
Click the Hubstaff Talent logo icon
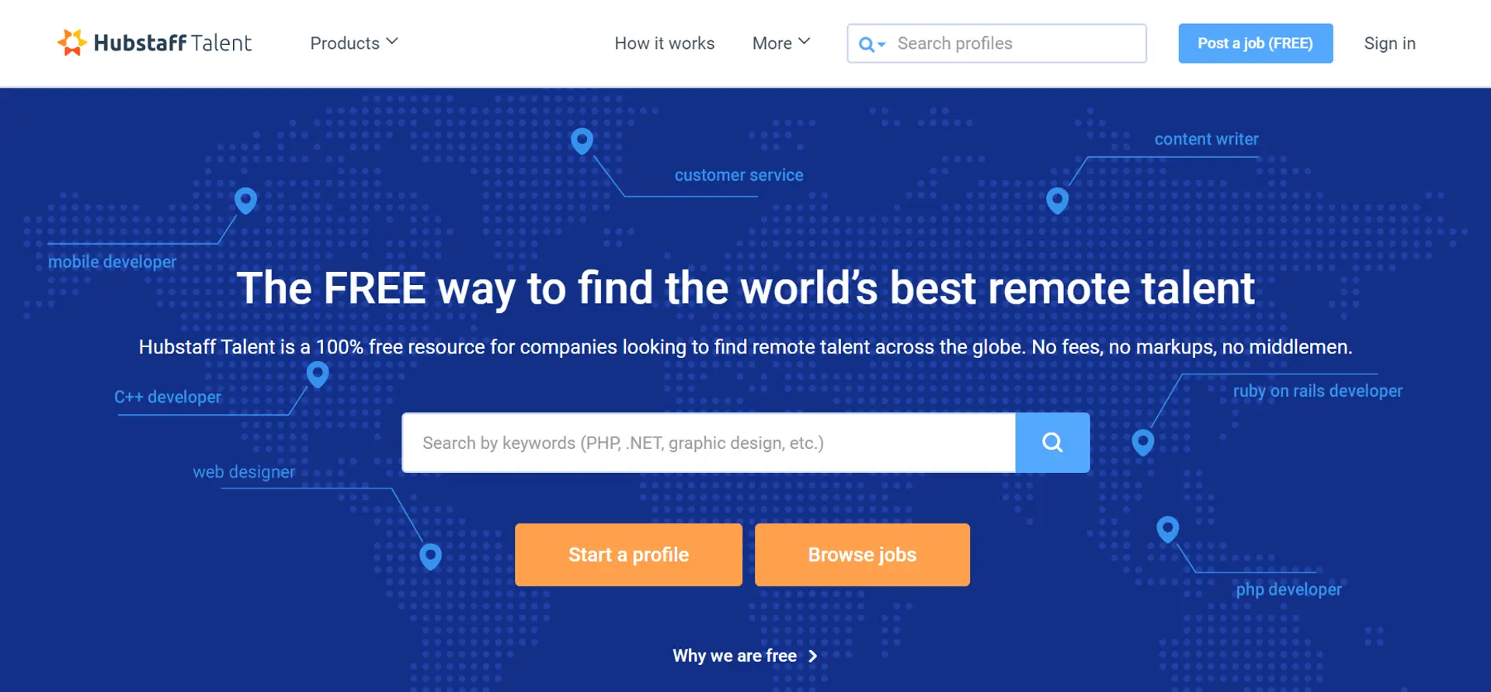click(x=71, y=43)
